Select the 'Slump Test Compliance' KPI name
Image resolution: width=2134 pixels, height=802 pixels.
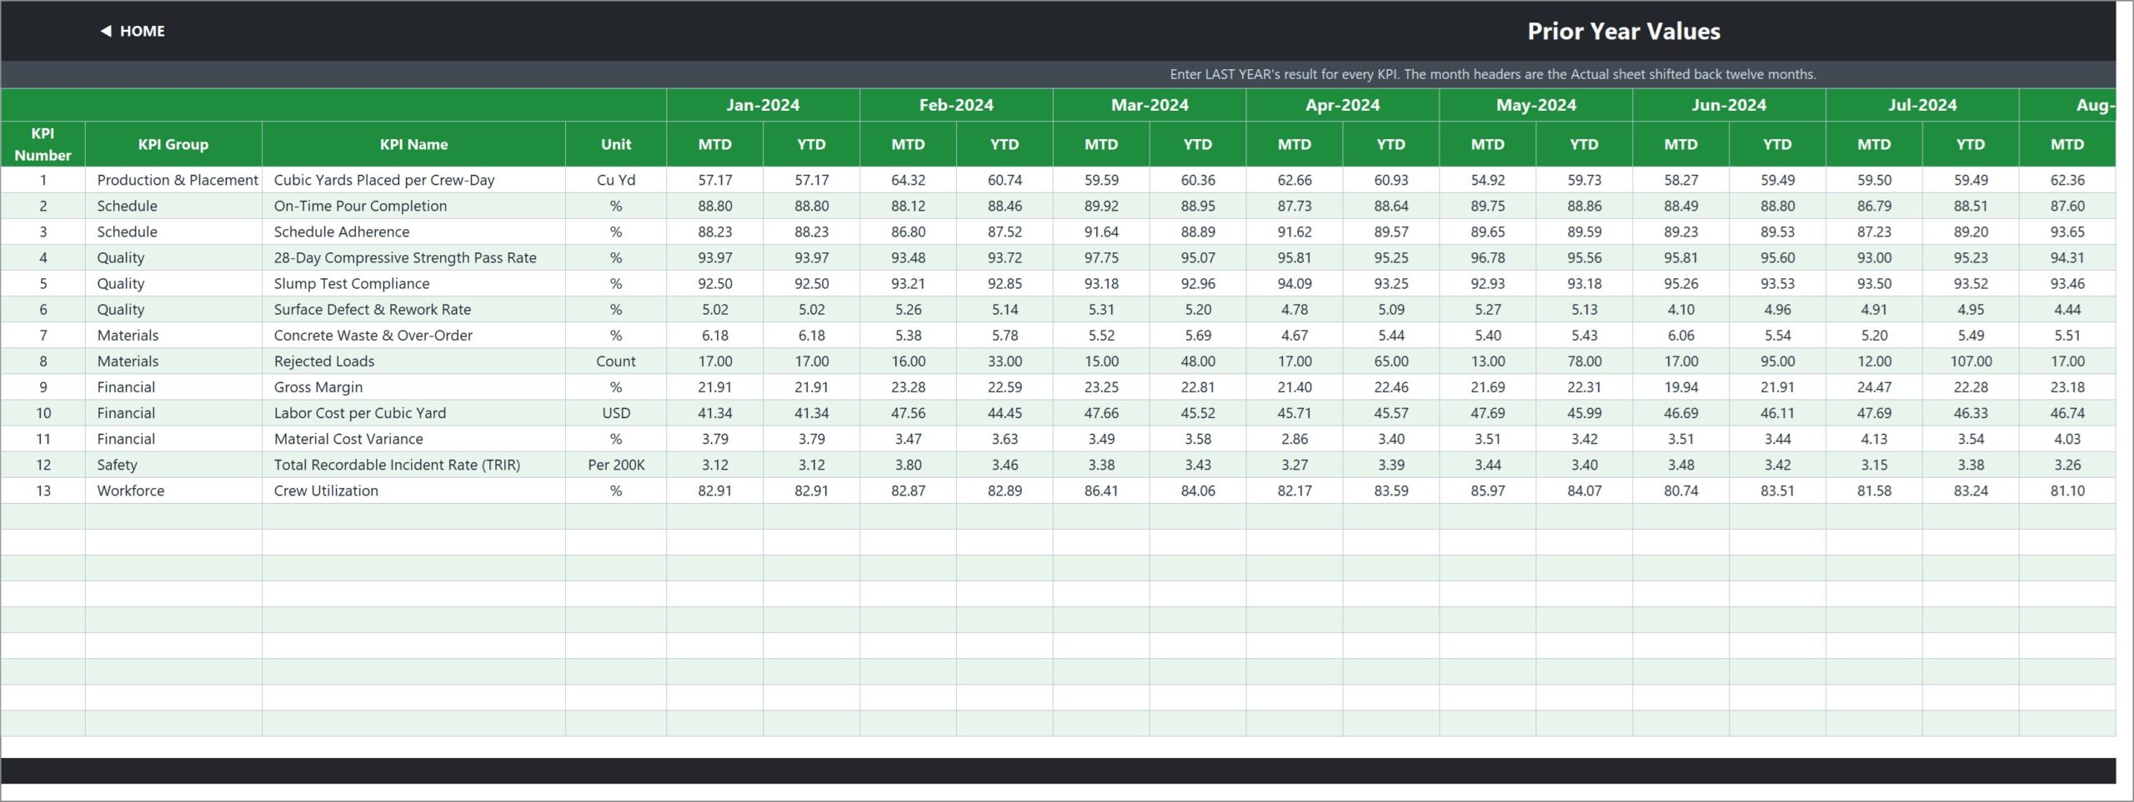413,283
